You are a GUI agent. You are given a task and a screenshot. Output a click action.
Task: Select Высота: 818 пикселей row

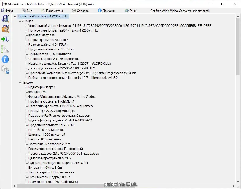[45, 139]
